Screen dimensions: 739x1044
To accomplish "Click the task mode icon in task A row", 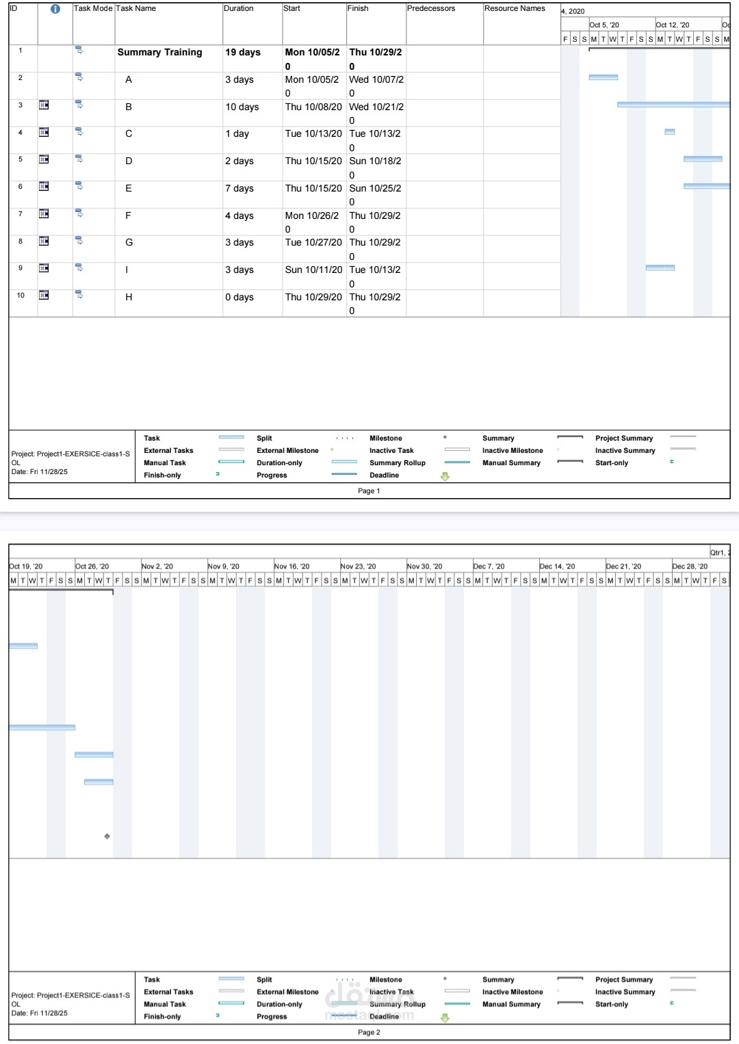I will (x=79, y=77).
